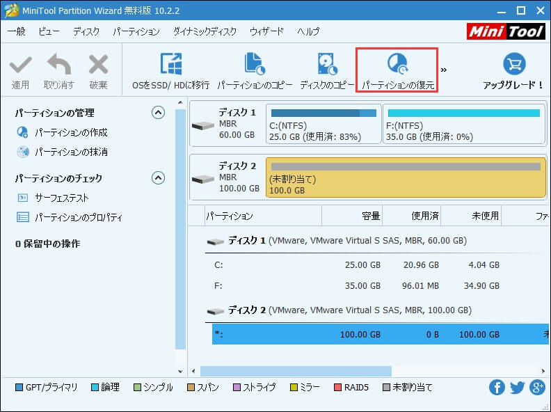Select the ディスク 1 row in partition list
This screenshot has width=551, height=412.
pos(376,241)
